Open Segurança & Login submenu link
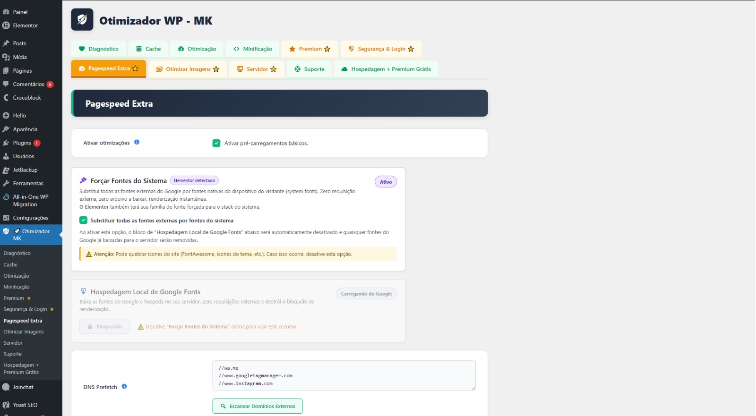The width and height of the screenshot is (756, 416). coord(29,309)
